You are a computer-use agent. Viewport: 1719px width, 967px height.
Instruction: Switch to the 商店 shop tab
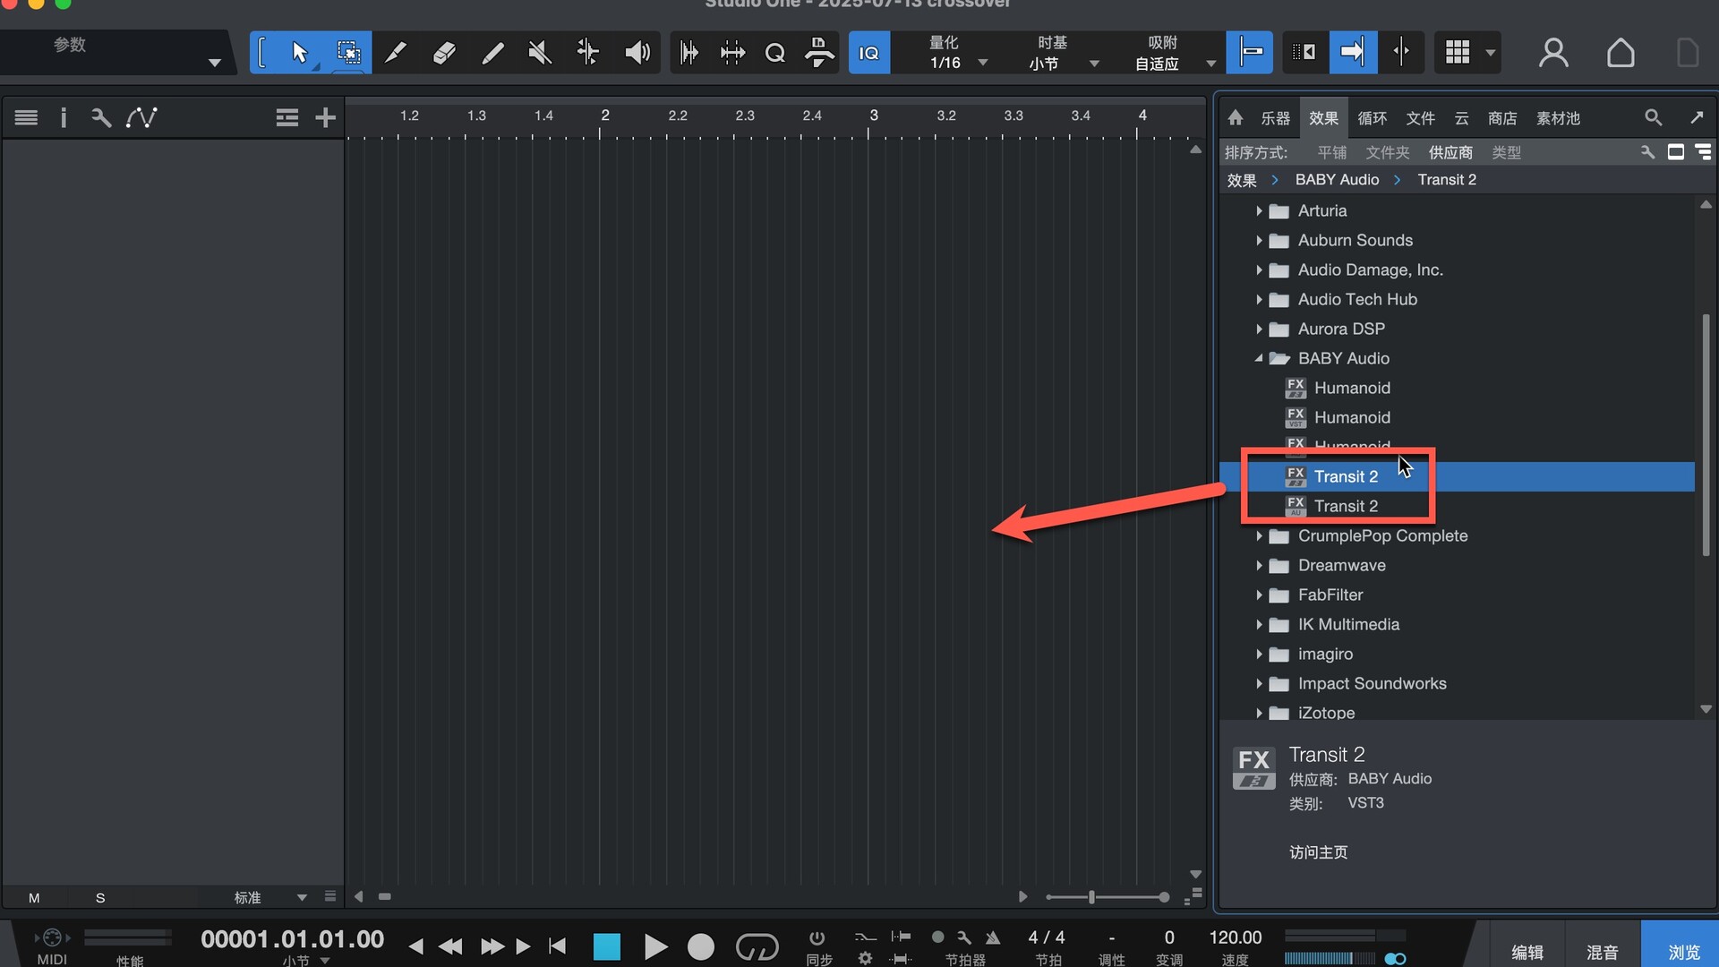1502,118
